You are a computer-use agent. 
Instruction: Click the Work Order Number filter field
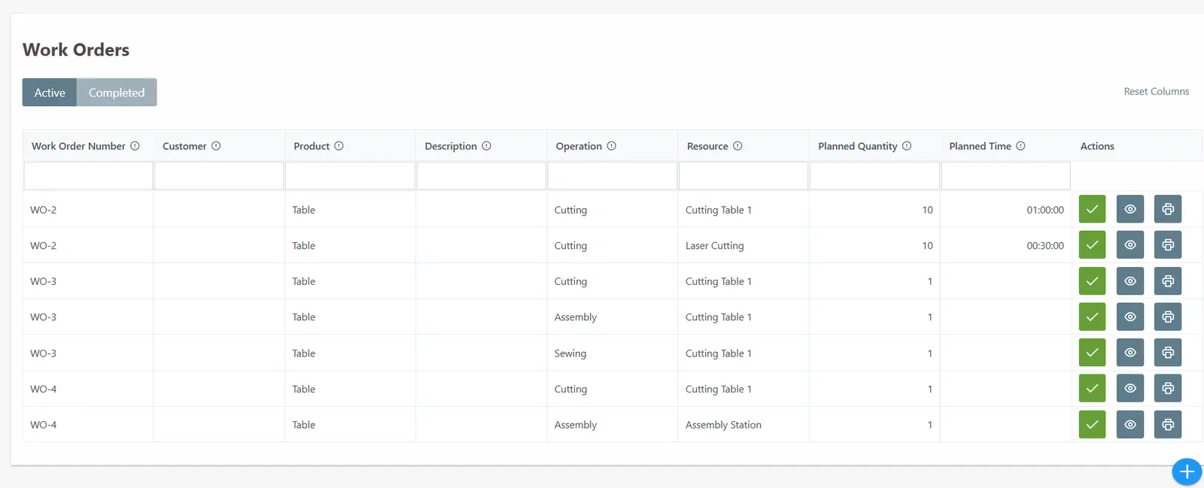pyautogui.click(x=88, y=176)
